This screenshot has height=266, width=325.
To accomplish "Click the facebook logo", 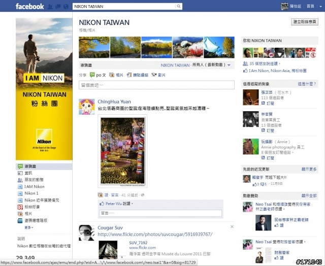I will tap(29, 7).
